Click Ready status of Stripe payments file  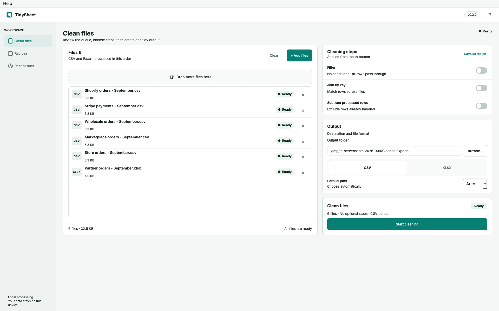click(x=285, y=110)
